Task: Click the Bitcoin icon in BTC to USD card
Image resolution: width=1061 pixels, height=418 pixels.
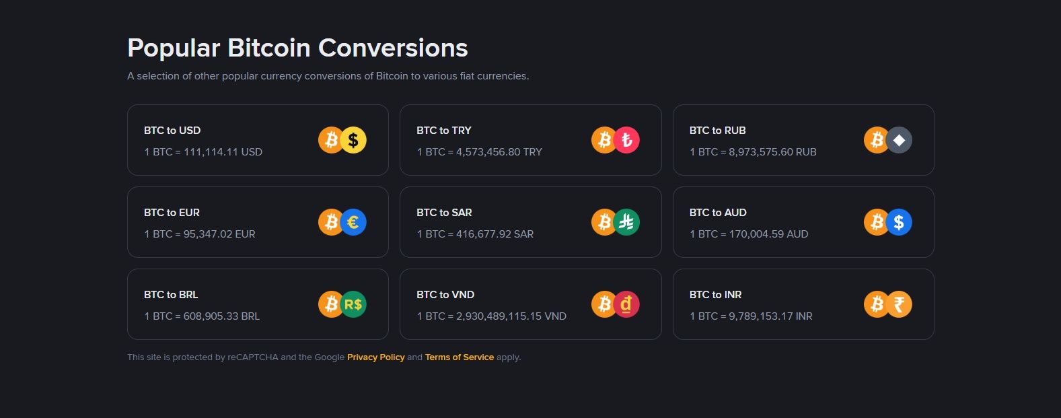Action: (330, 140)
